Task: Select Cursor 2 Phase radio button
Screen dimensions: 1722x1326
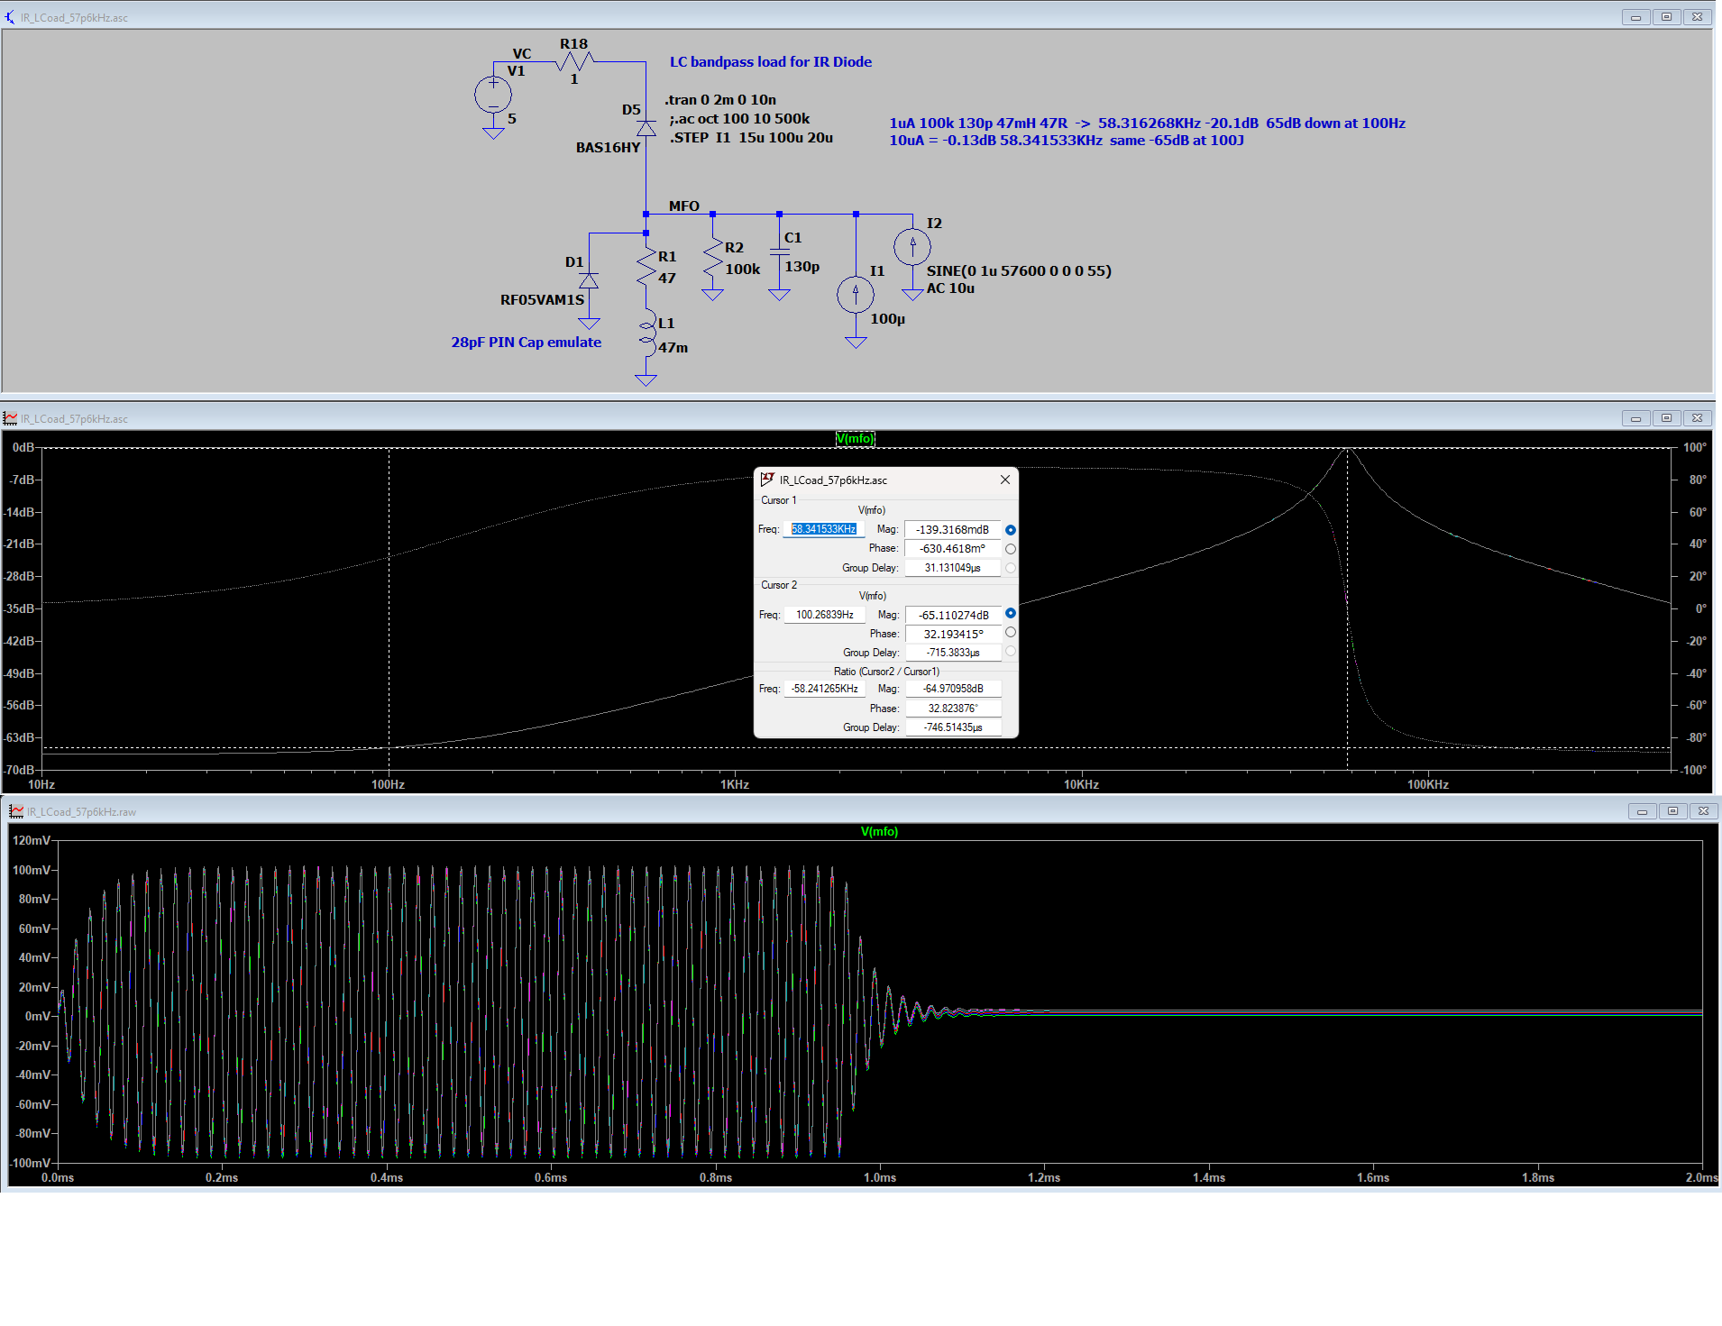Action: point(1011,633)
